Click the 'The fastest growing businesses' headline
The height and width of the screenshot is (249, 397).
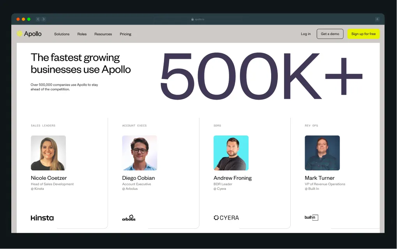81,63
